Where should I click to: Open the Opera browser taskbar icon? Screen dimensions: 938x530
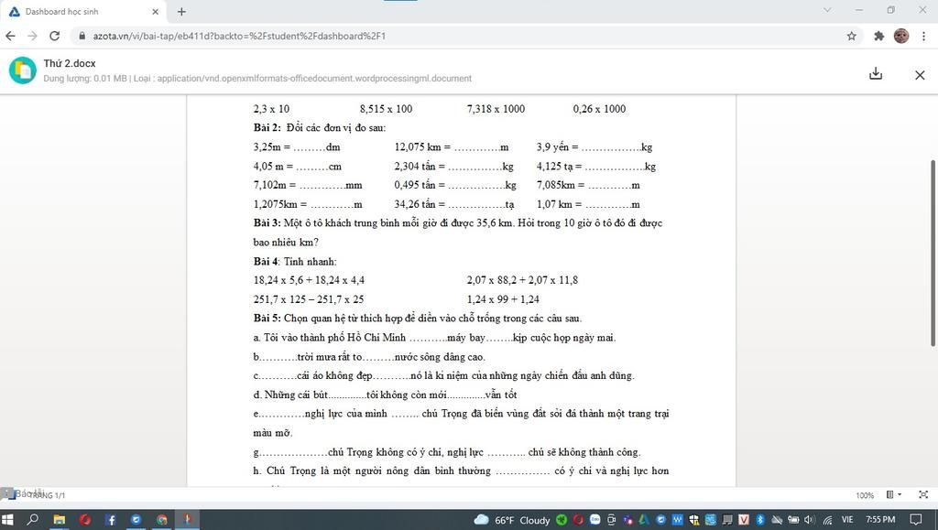[x=84, y=519]
